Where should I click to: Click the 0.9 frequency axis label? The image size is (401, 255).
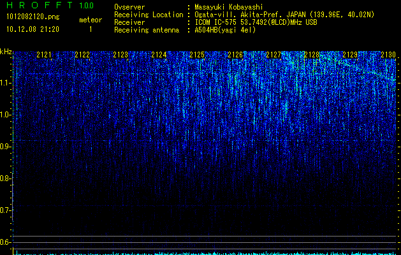coord(5,147)
